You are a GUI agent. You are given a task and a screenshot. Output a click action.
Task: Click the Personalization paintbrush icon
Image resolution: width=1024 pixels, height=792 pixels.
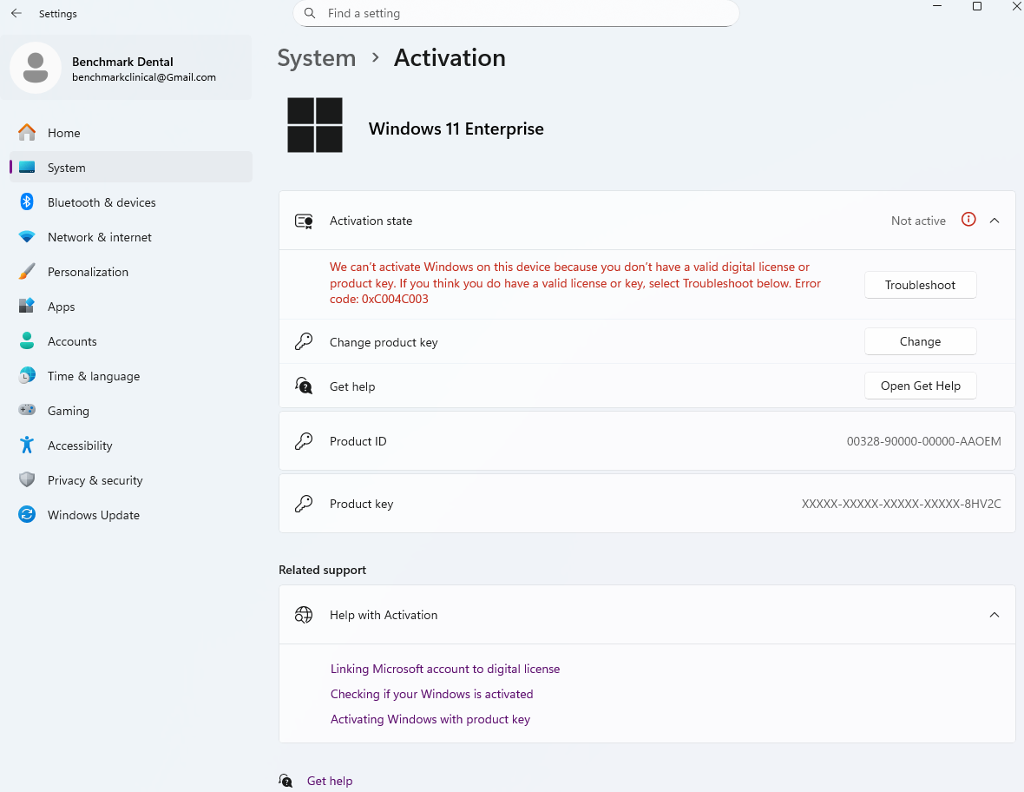[27, 272]
